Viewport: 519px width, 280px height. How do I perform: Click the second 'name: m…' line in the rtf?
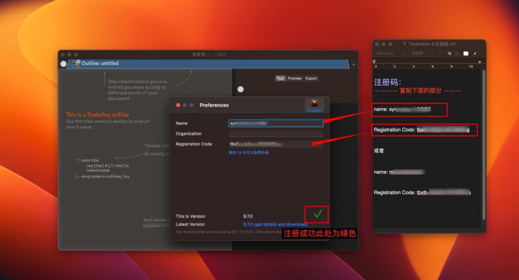399,172
